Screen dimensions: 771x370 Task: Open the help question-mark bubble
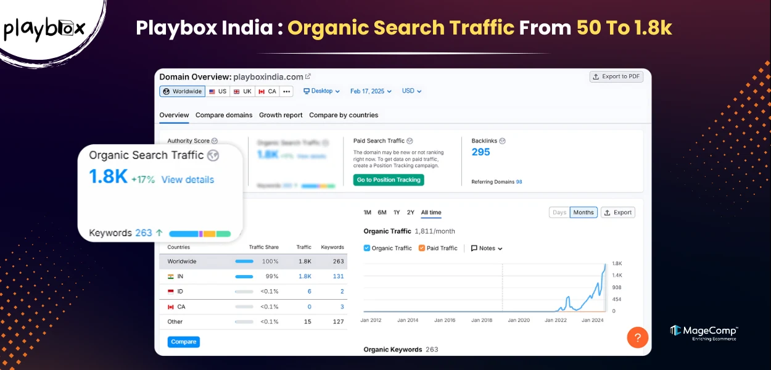tap(638, 337)
